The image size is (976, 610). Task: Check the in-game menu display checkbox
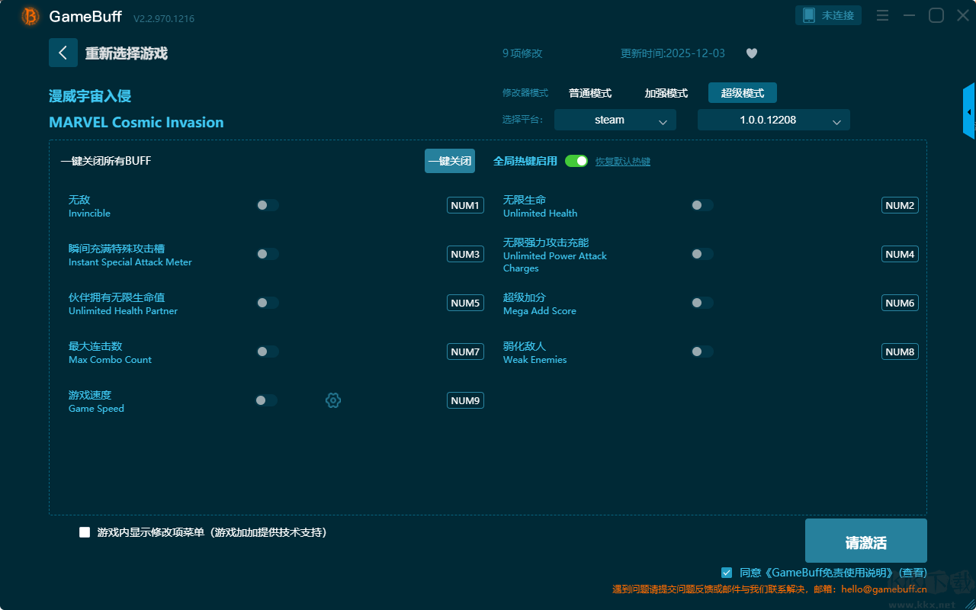[85, 532]
